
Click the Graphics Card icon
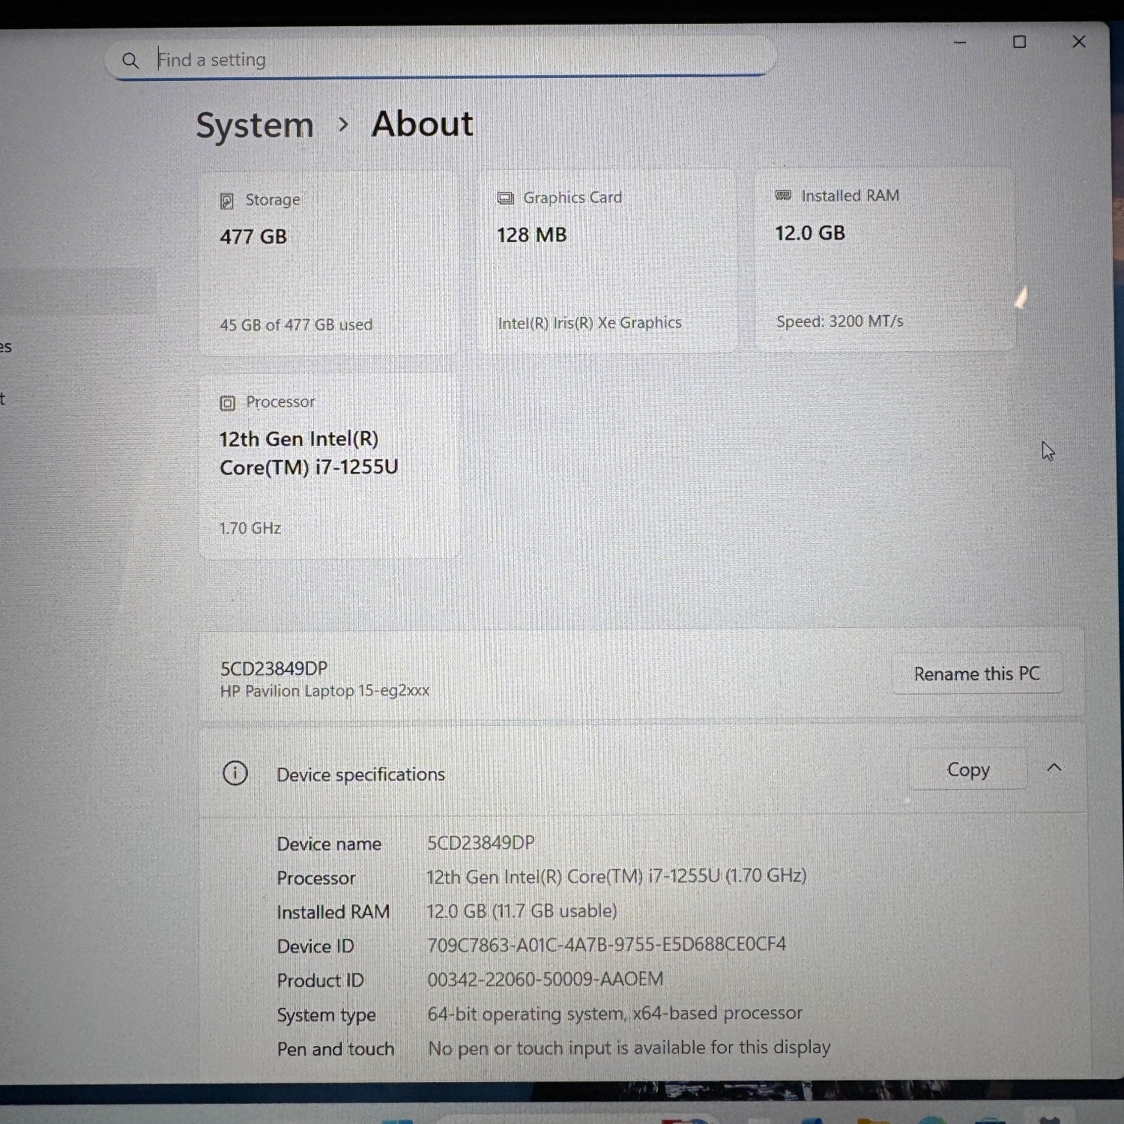point(505,198)
